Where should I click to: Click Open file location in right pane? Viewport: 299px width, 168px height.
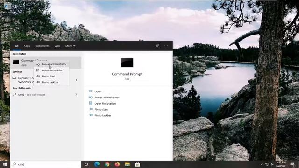point(105,104)
